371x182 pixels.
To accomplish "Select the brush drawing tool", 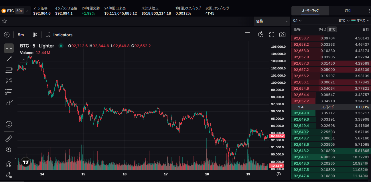I will (x=9, y=103).
